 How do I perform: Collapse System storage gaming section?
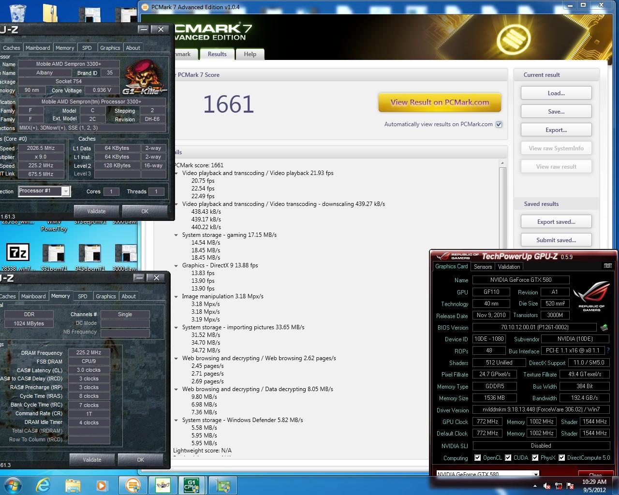(x=177, y=235)
